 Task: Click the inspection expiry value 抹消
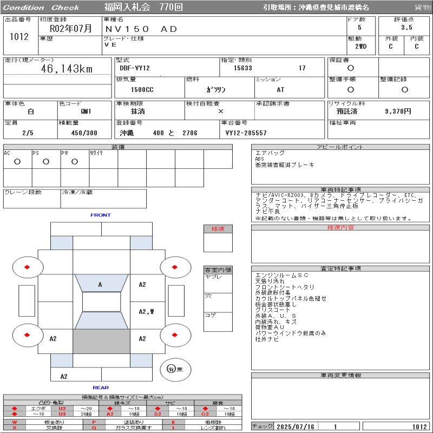(138, 111)
